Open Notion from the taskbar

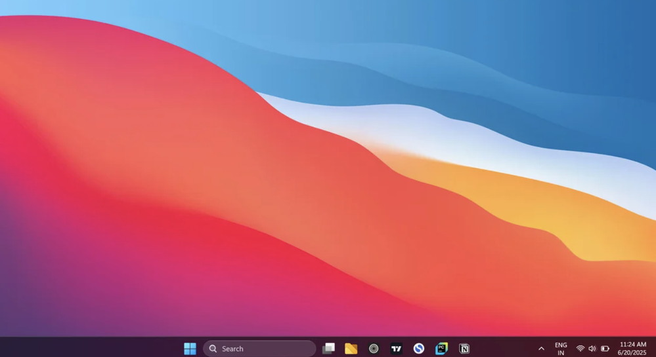[x=464, y=348]
